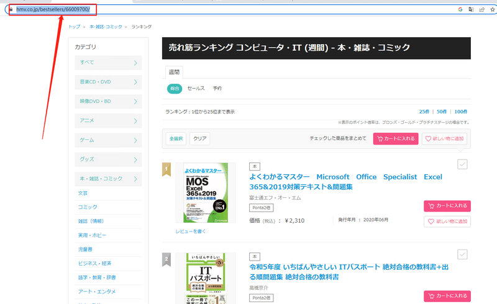Open 実用・ホビー subcategory link
Viewport: 497px width, 304px height.
click(x=92, y=235)
